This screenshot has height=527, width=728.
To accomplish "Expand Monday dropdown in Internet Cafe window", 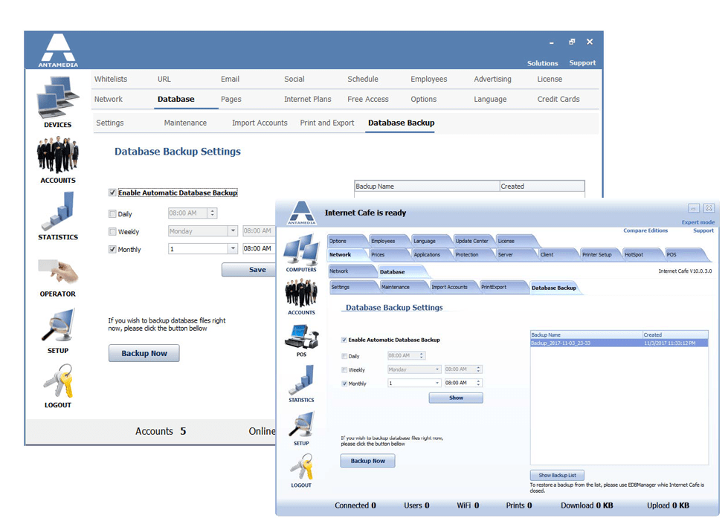I will tap(437, 369).
